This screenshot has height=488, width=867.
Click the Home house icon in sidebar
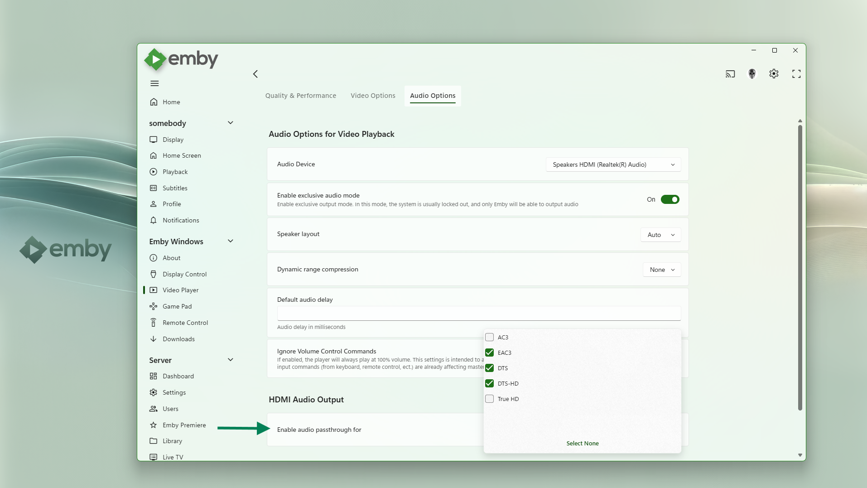154,102
